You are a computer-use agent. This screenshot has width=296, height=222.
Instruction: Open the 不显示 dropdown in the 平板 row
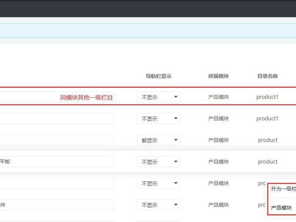pos(159,162)
